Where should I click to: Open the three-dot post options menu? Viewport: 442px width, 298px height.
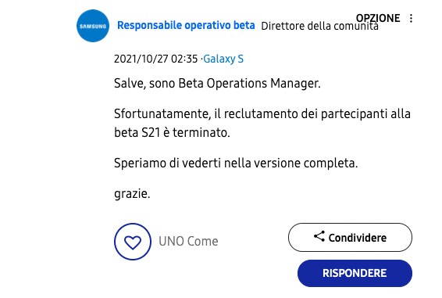coord(411,18)
